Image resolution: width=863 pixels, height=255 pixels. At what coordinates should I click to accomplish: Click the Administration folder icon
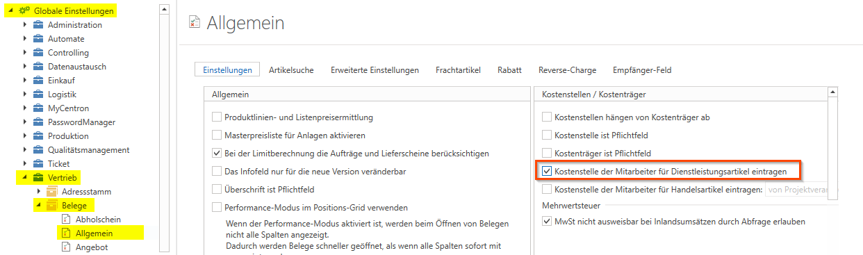[x=38, y=25]
